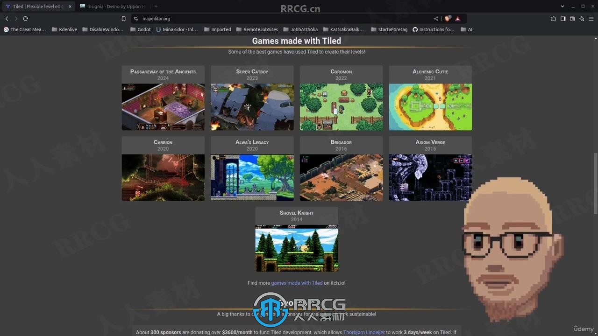This screenshot has height=336, width=598.
Task: Click the Passageway of the Ancients title
Action: [163, 71]
